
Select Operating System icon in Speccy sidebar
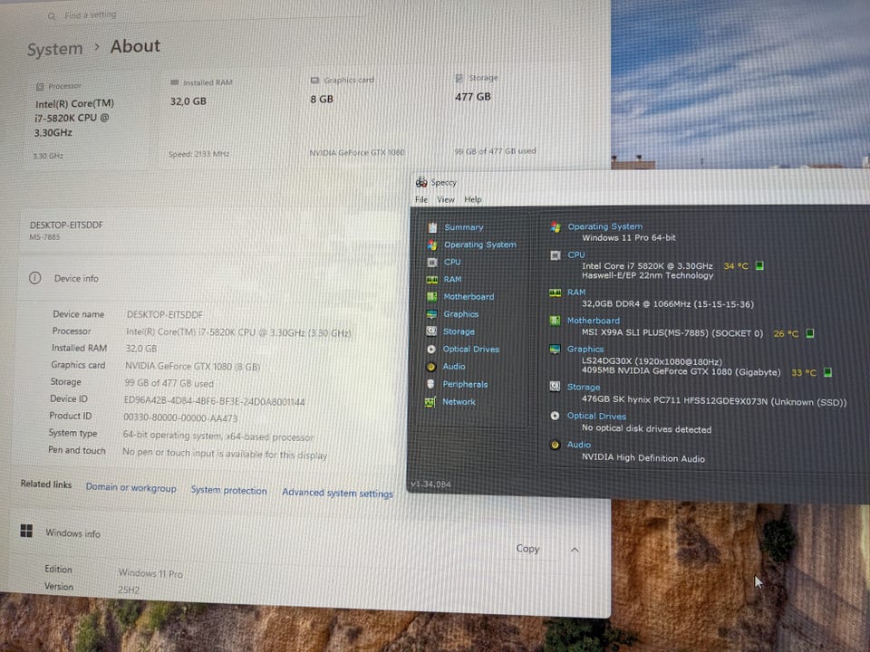pyautogui.click(x=432, y=244)
